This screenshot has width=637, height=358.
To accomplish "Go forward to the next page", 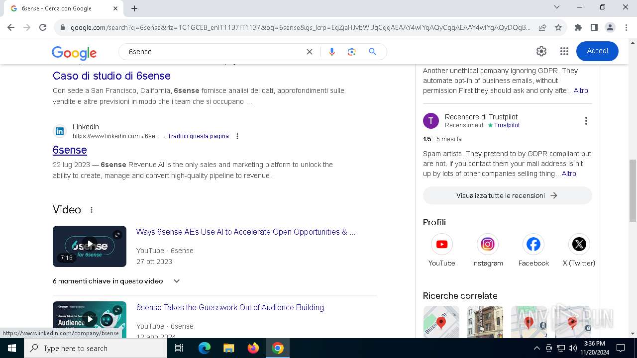I will [27, 27].
